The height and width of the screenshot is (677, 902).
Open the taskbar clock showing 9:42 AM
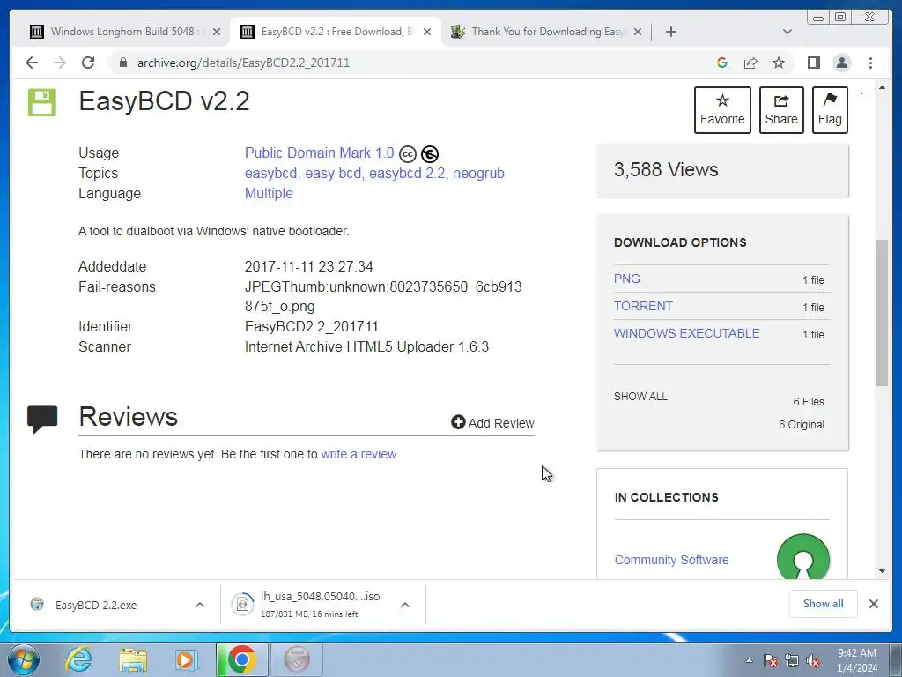coord(856,660)
